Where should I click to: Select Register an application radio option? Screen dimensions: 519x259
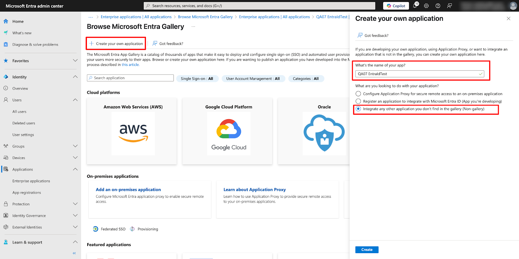click(358, 101)
